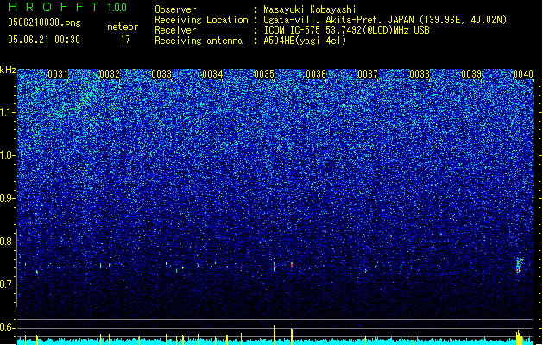Click time marker 0032
The image size is (543, 345).
tap(110, 74)
